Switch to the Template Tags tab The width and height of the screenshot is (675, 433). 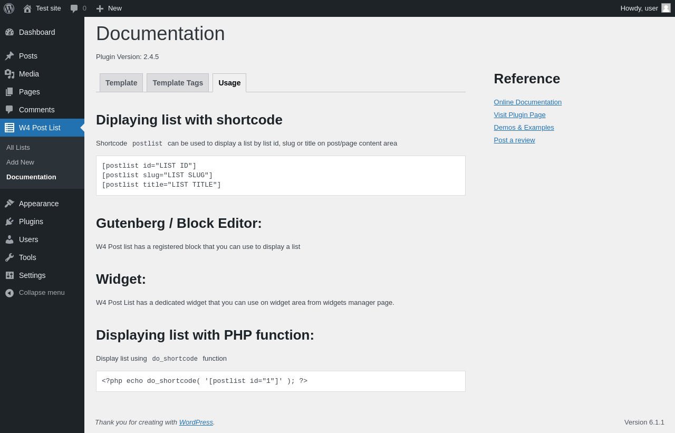pos(178,83)
